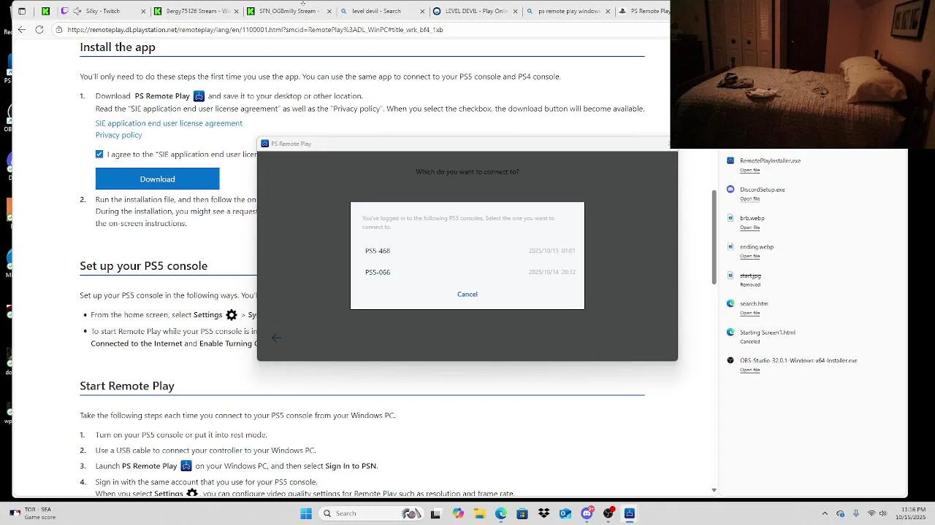
Task: Open the SIE application end user license agreement link
Action: click(169, 123)
